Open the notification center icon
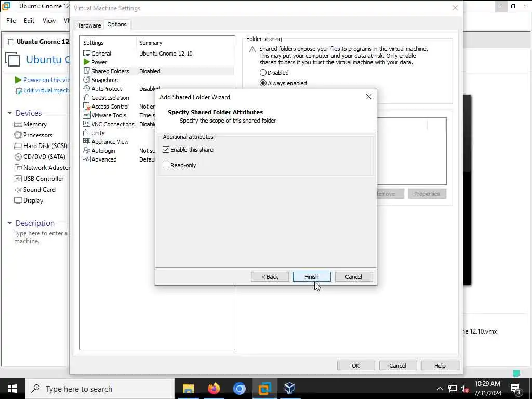 coord(516,389)
